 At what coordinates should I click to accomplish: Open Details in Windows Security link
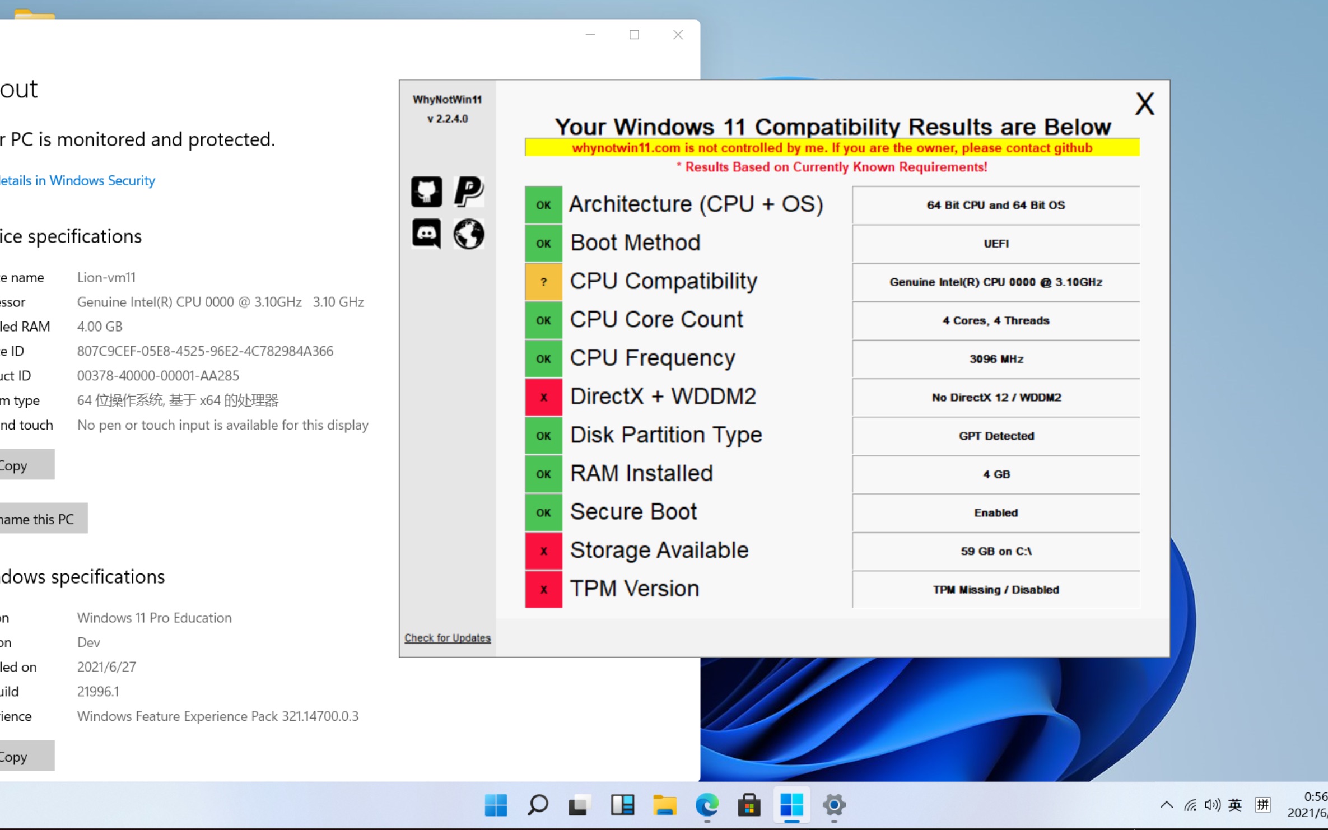pyautogui.click(x=77, y=180)
